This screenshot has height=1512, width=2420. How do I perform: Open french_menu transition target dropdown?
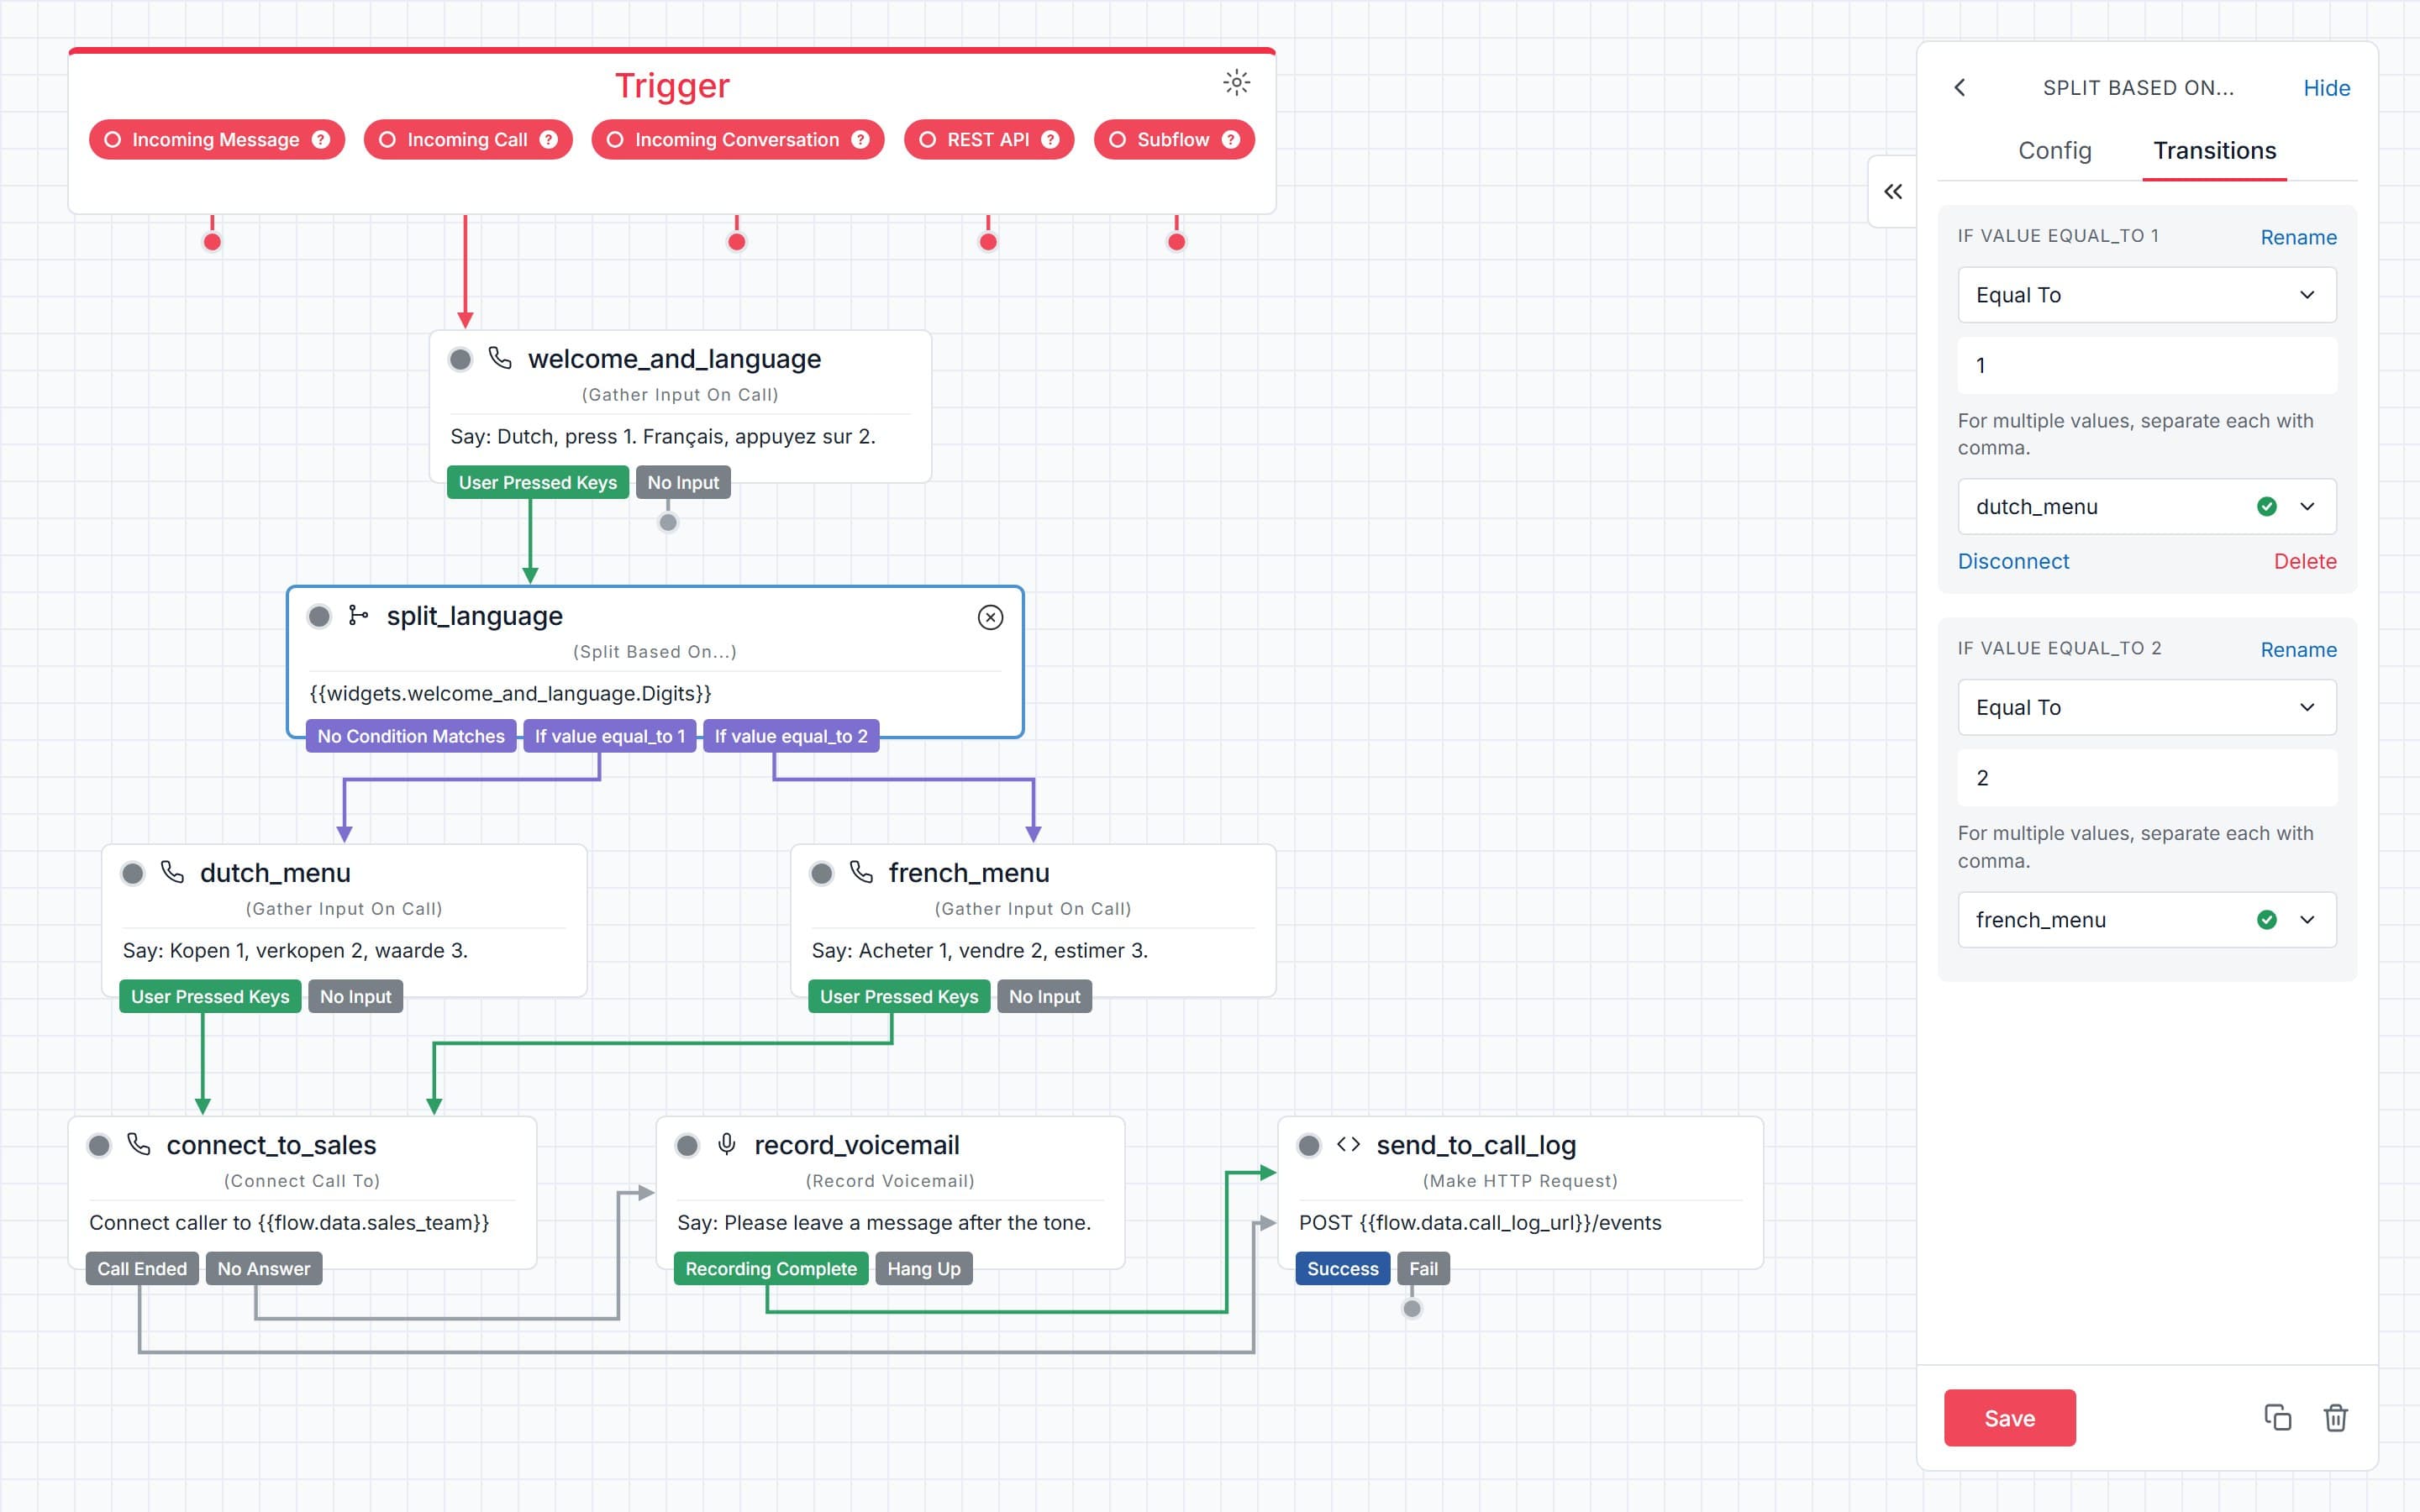click(2147, 920)
